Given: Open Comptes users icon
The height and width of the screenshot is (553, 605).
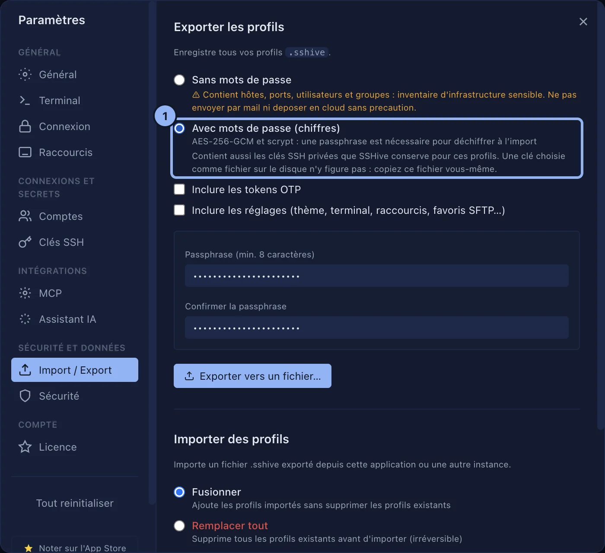Looking at the screenshot, I should (x=25, y=216).
